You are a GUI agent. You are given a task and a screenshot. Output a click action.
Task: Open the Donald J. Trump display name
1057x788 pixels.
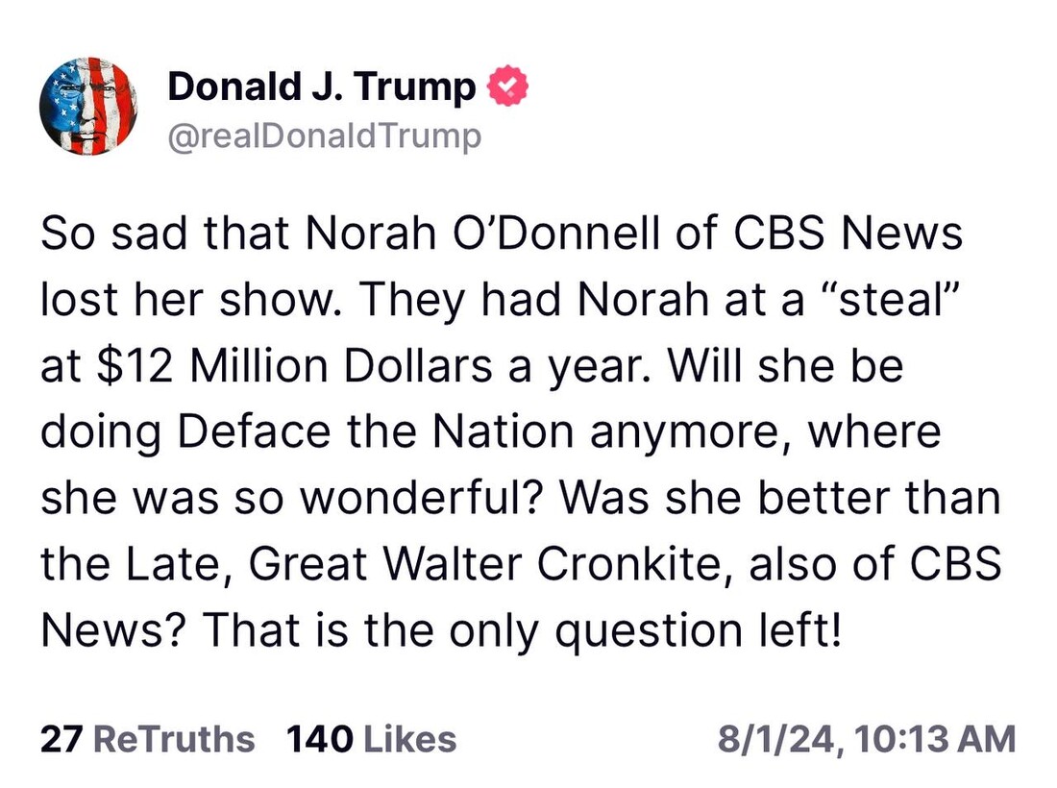coord(321,88)
